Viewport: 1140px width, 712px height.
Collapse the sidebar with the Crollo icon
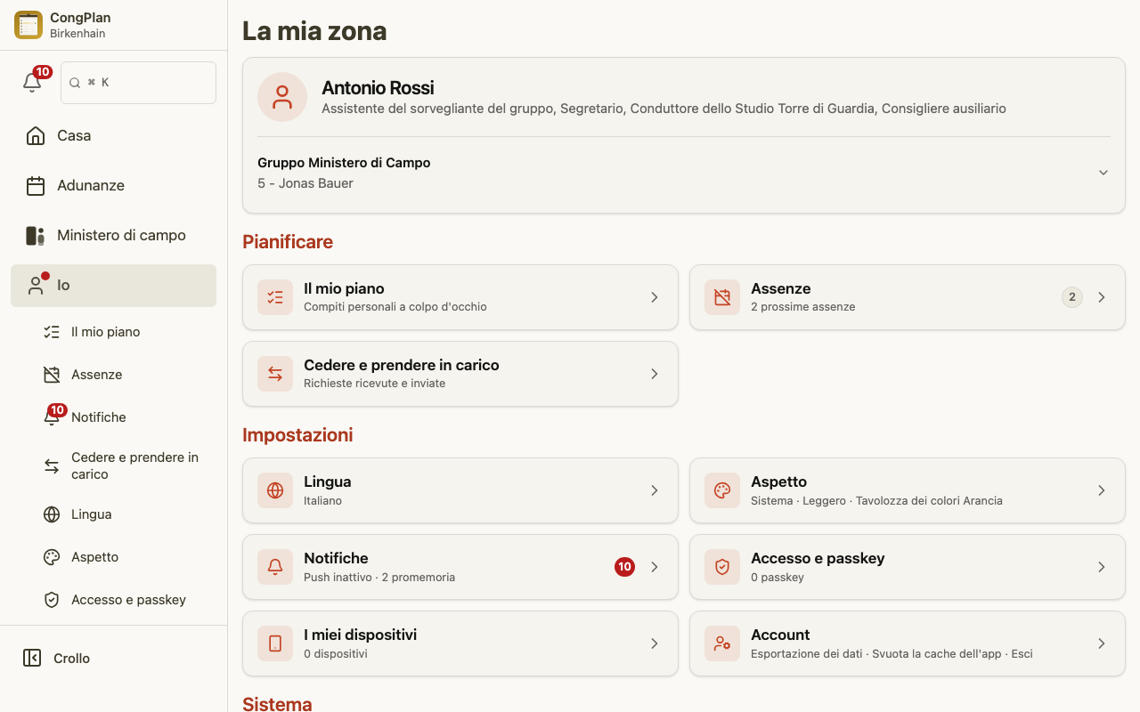click(x=32, y=658)
